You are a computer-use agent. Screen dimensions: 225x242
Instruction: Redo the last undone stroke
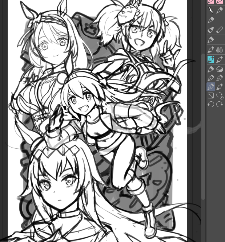[x=220, y=104]
